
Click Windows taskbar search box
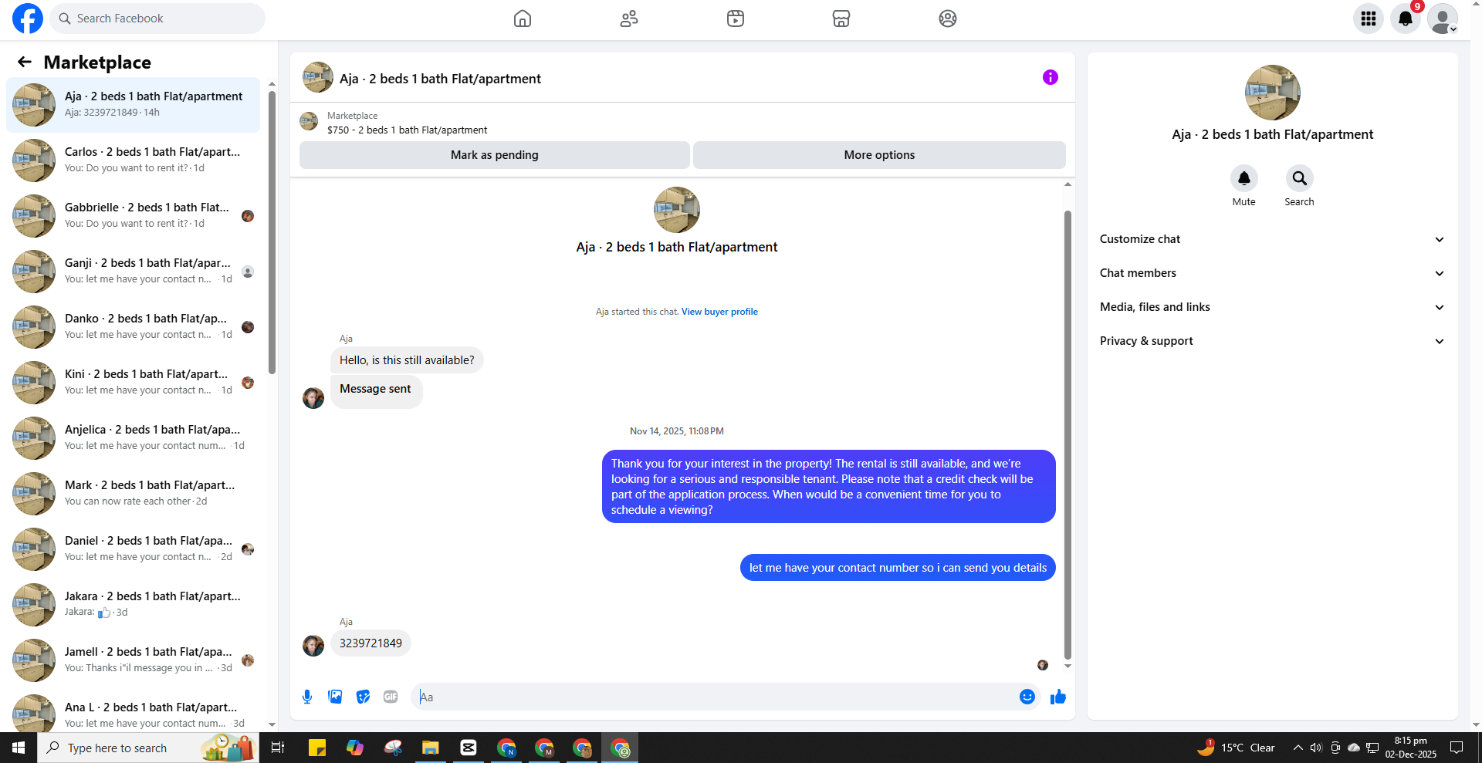point(148,748)
